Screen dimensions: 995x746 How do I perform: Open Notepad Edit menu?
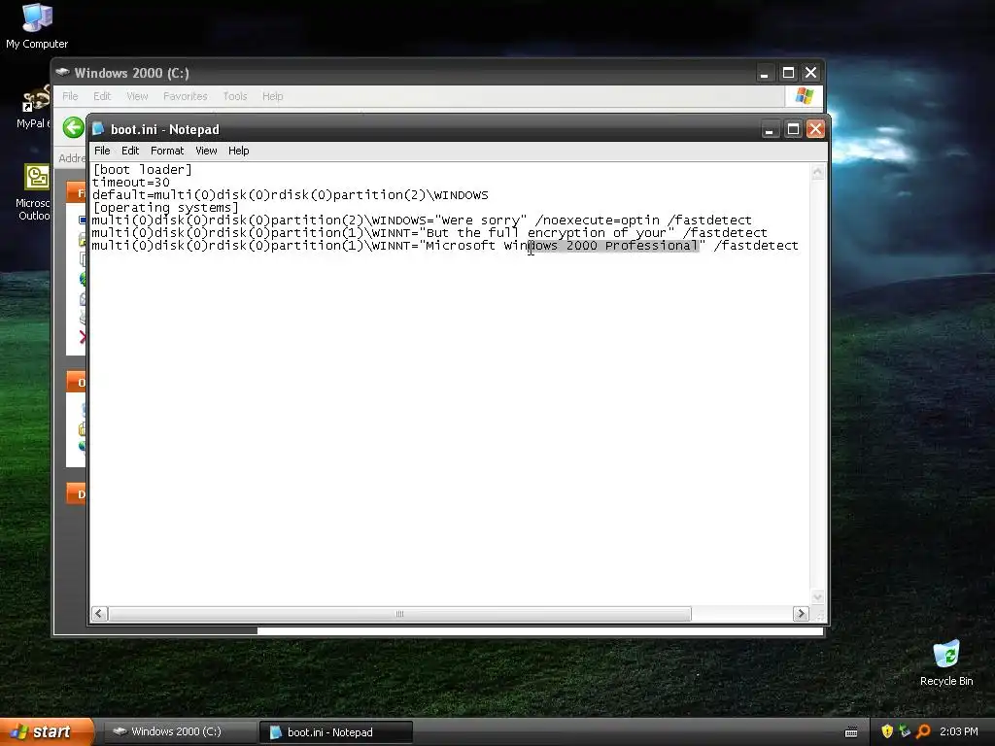(x=130, y=151)
